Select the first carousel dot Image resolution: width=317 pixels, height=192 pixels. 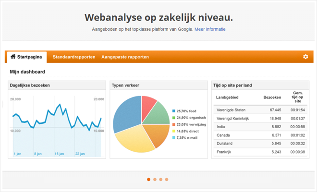pyautogui.click(x=148, y=180)
